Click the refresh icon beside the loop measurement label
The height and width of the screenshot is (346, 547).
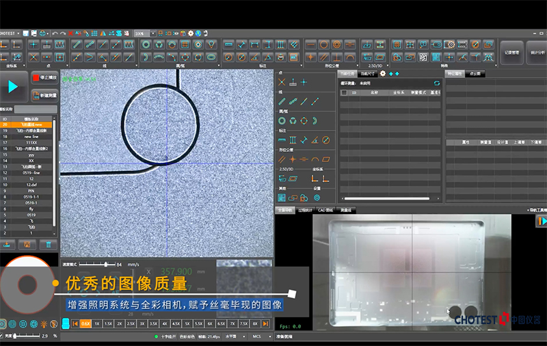pos(436,83)
